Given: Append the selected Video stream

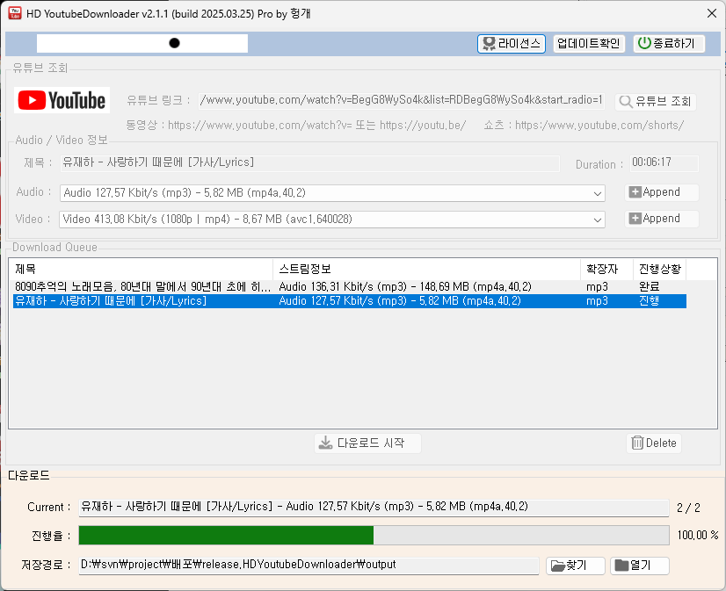Looking at the screenshot, I should tap(661, 219).
